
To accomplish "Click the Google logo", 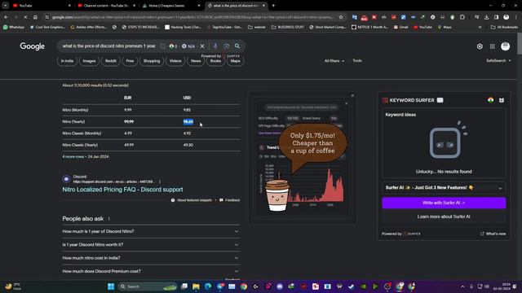I will click(33, 46).
